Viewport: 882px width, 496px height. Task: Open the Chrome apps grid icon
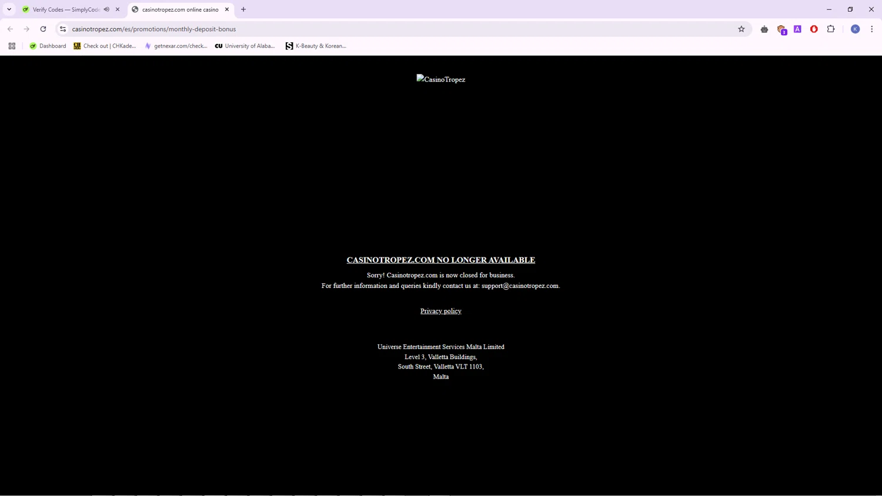coord(12,46)
